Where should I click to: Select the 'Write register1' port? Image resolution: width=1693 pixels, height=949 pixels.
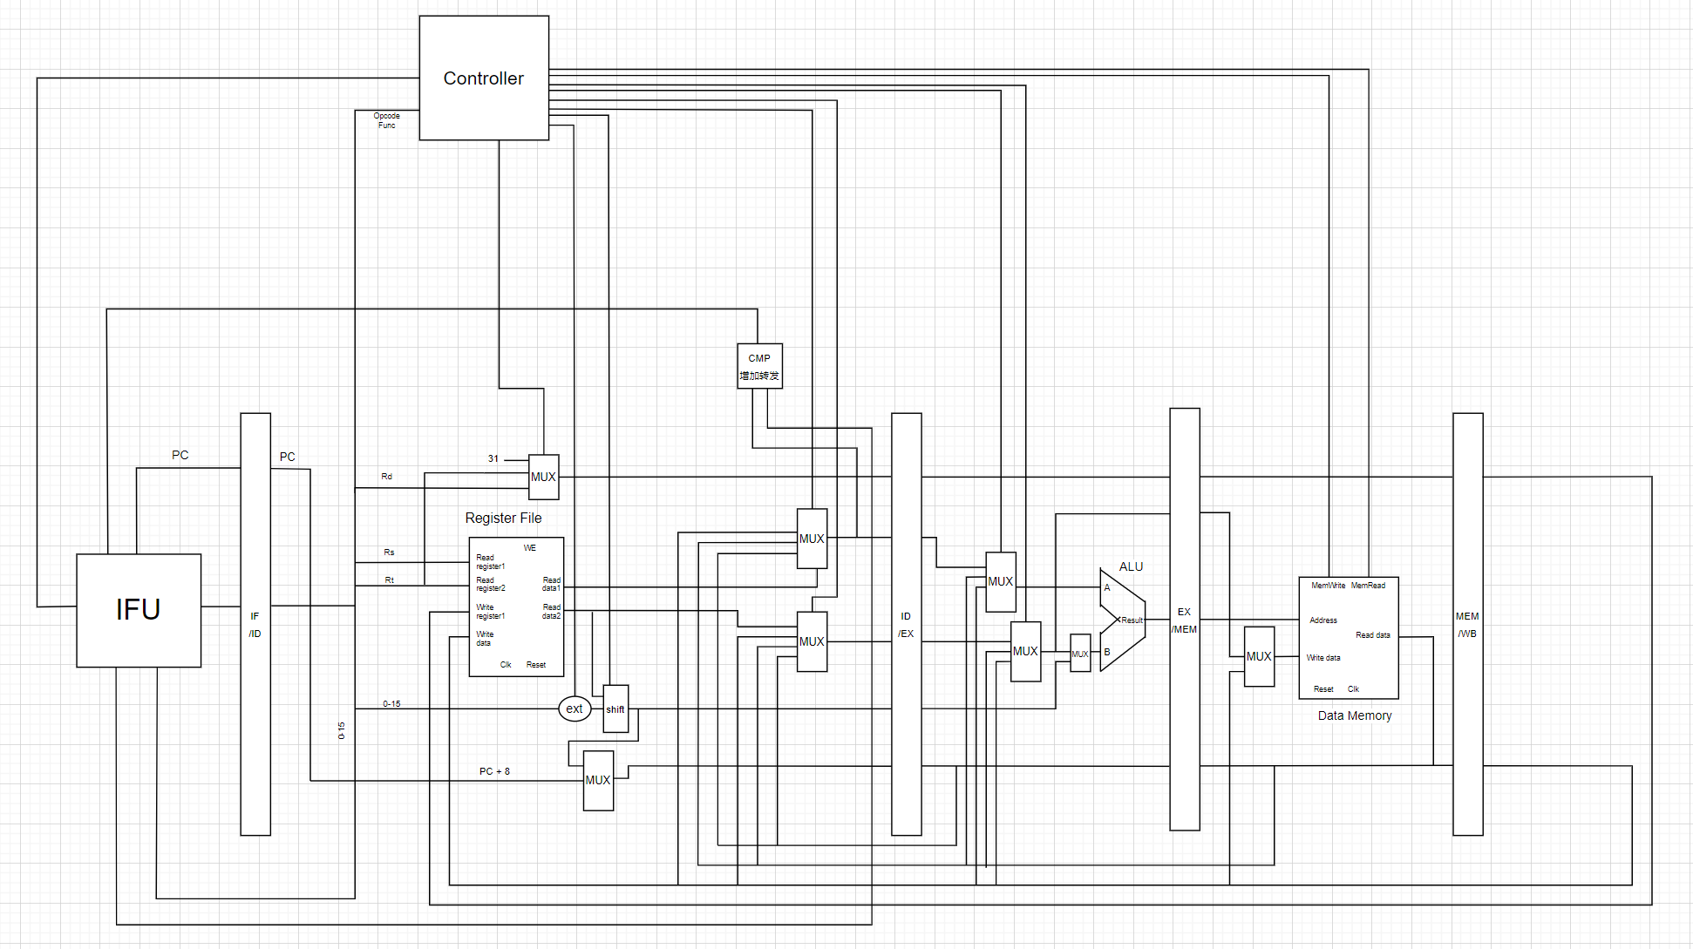[491, 612]
